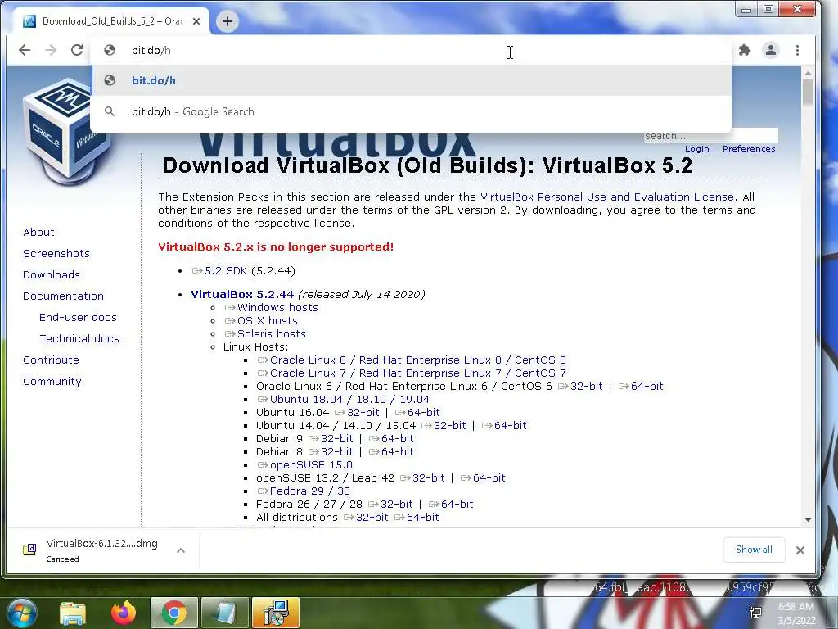This screenshot has height=629, width=838.
Task: Open the Screenshots sidebar link
Action: click(56, 254)
